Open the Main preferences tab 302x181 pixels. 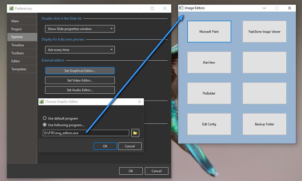(22, 21)
